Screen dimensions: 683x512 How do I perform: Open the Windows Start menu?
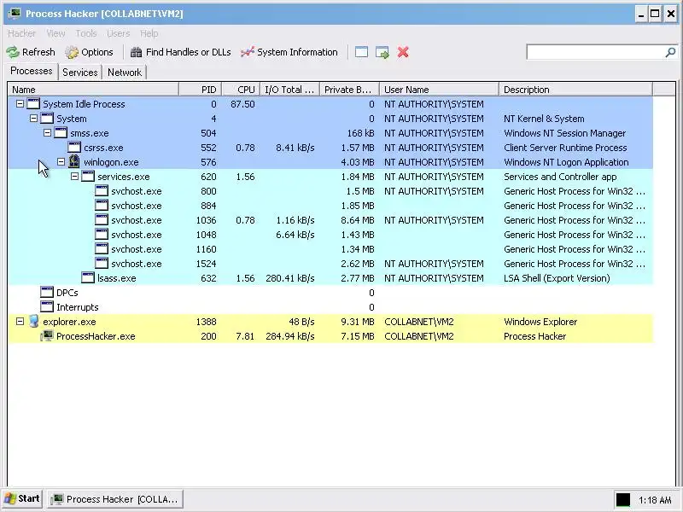[x=22, y=499]
